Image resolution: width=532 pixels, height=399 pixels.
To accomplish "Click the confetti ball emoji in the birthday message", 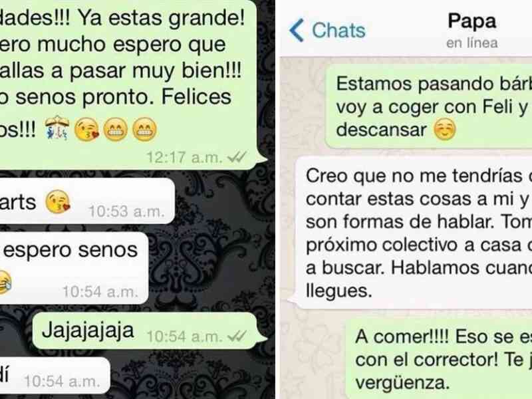I will pos(57,128).
